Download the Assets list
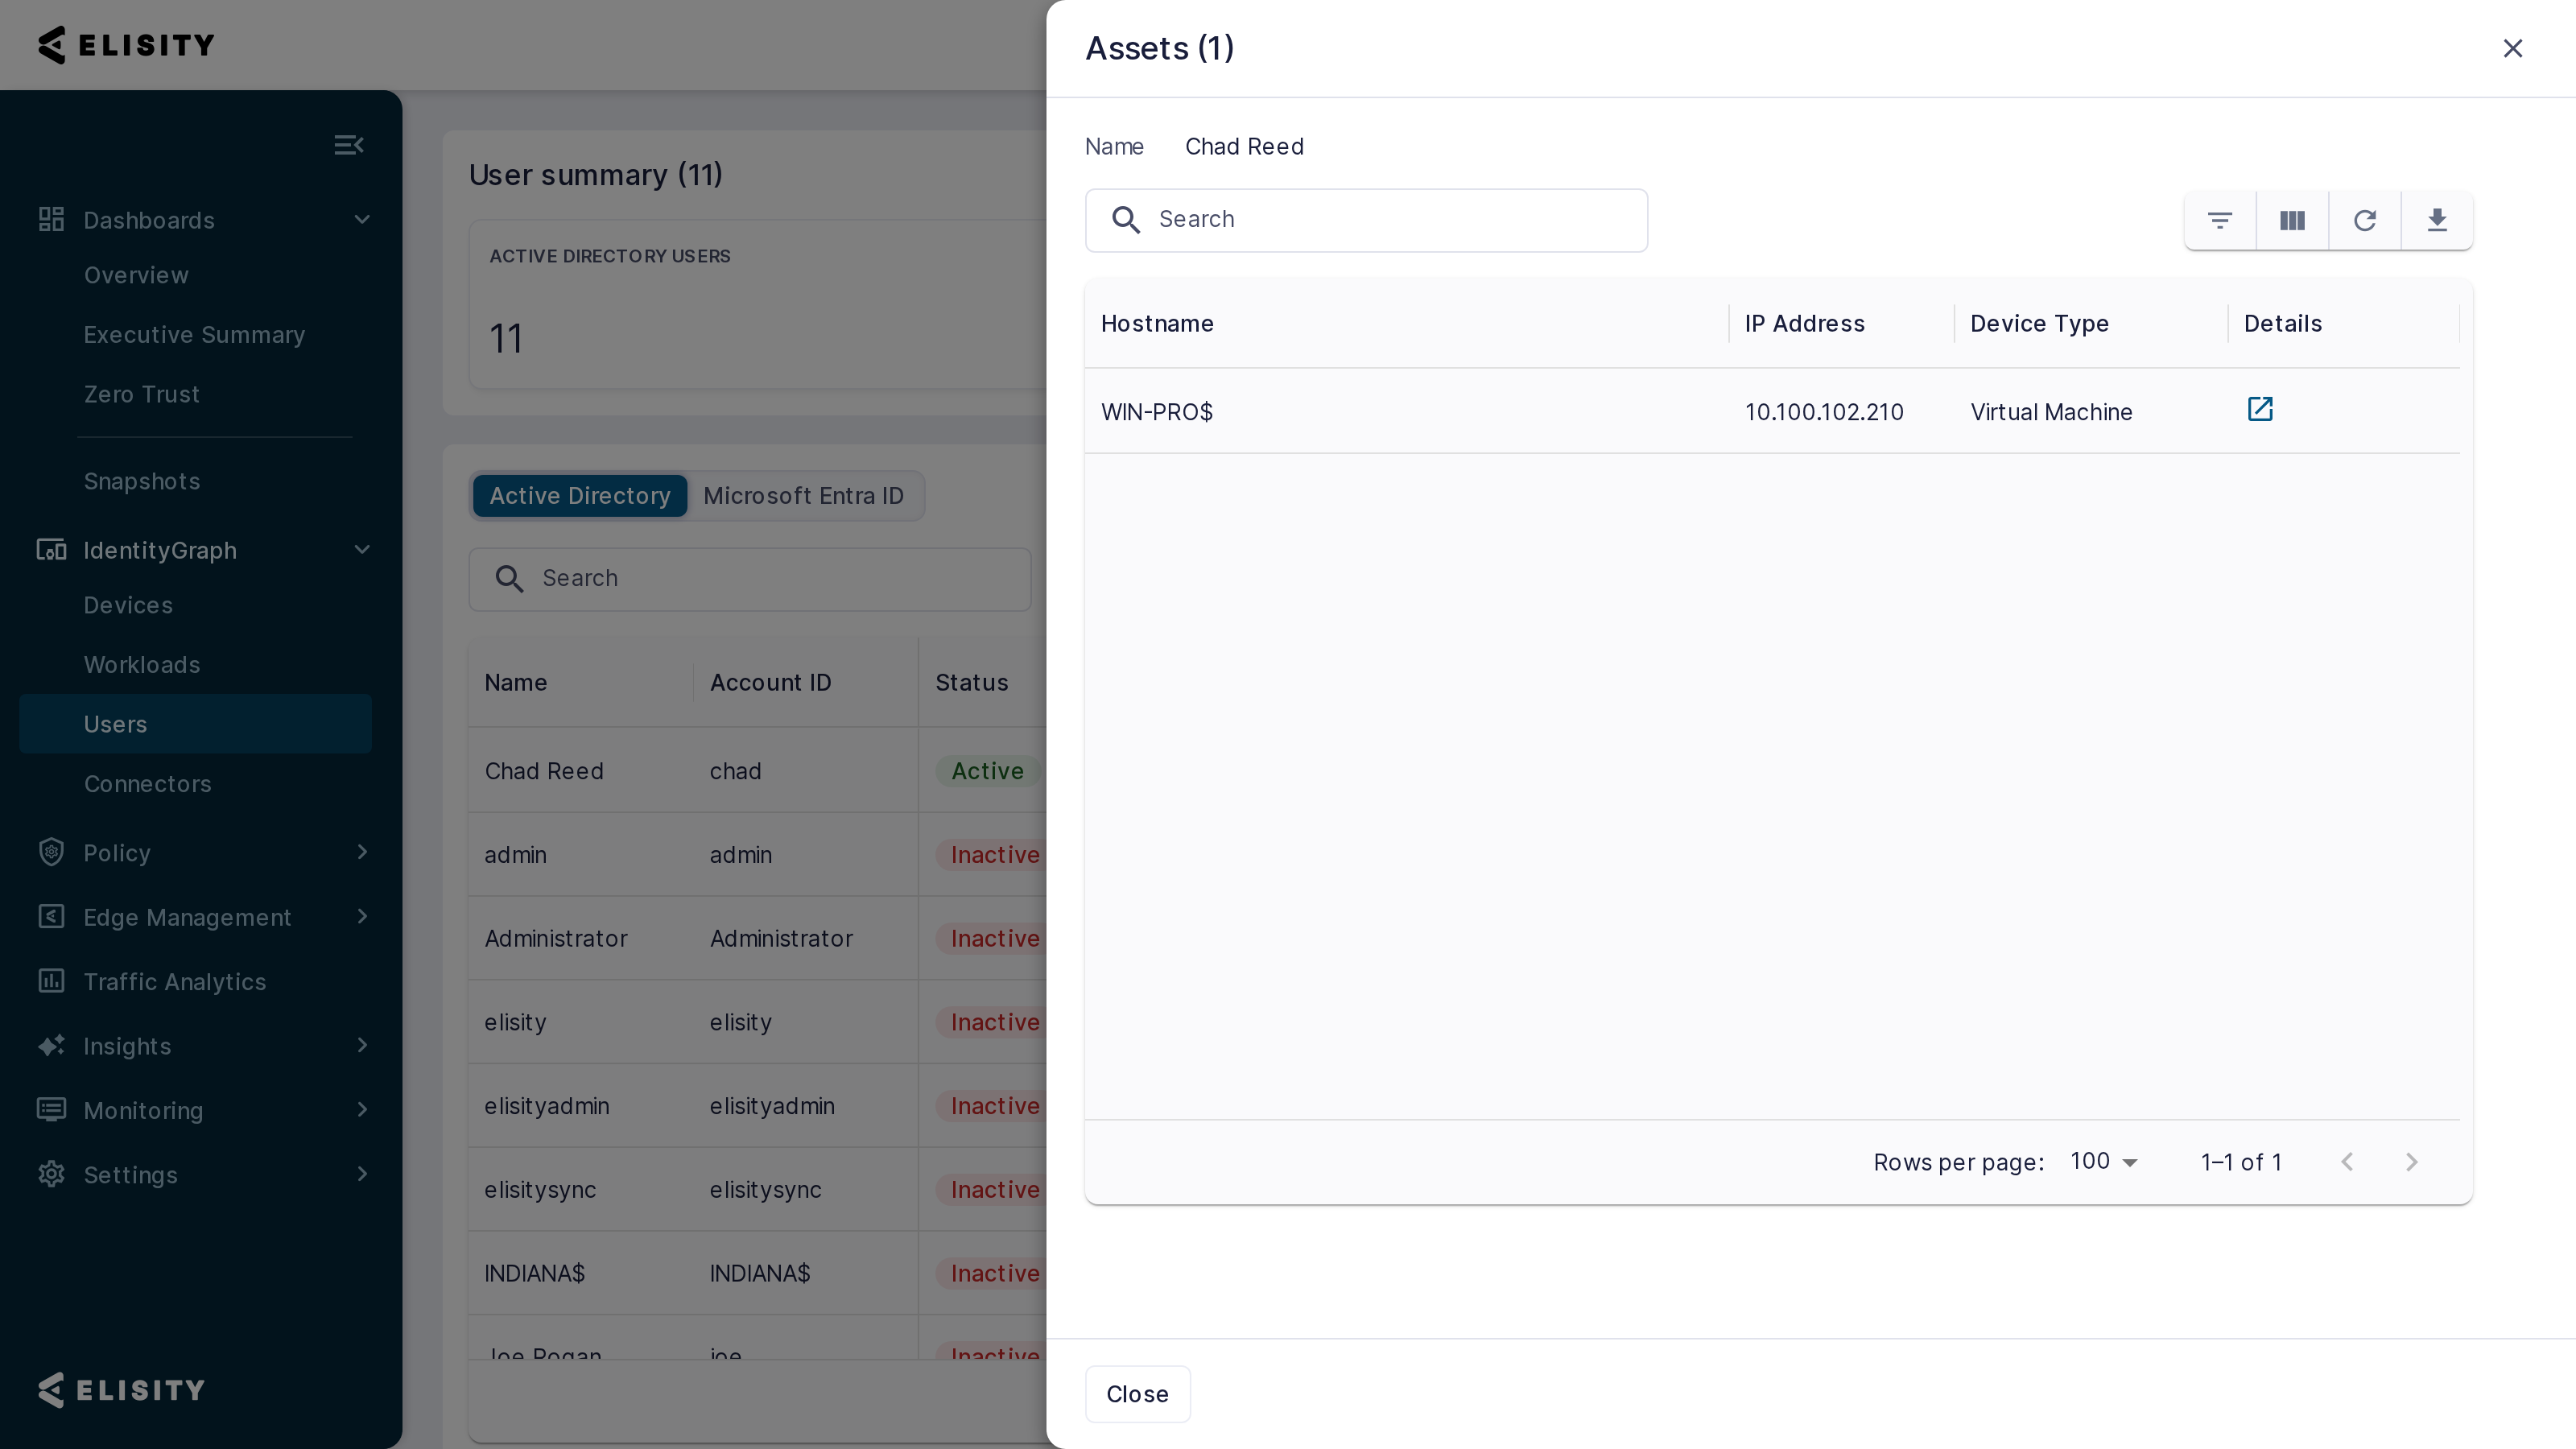 coord(2437,220)
